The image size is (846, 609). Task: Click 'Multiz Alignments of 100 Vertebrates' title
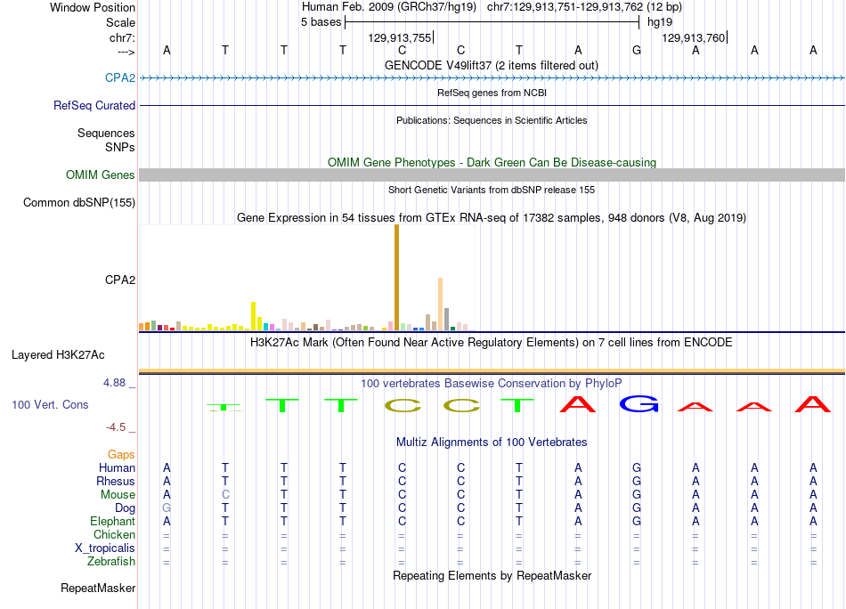(492, 442)
